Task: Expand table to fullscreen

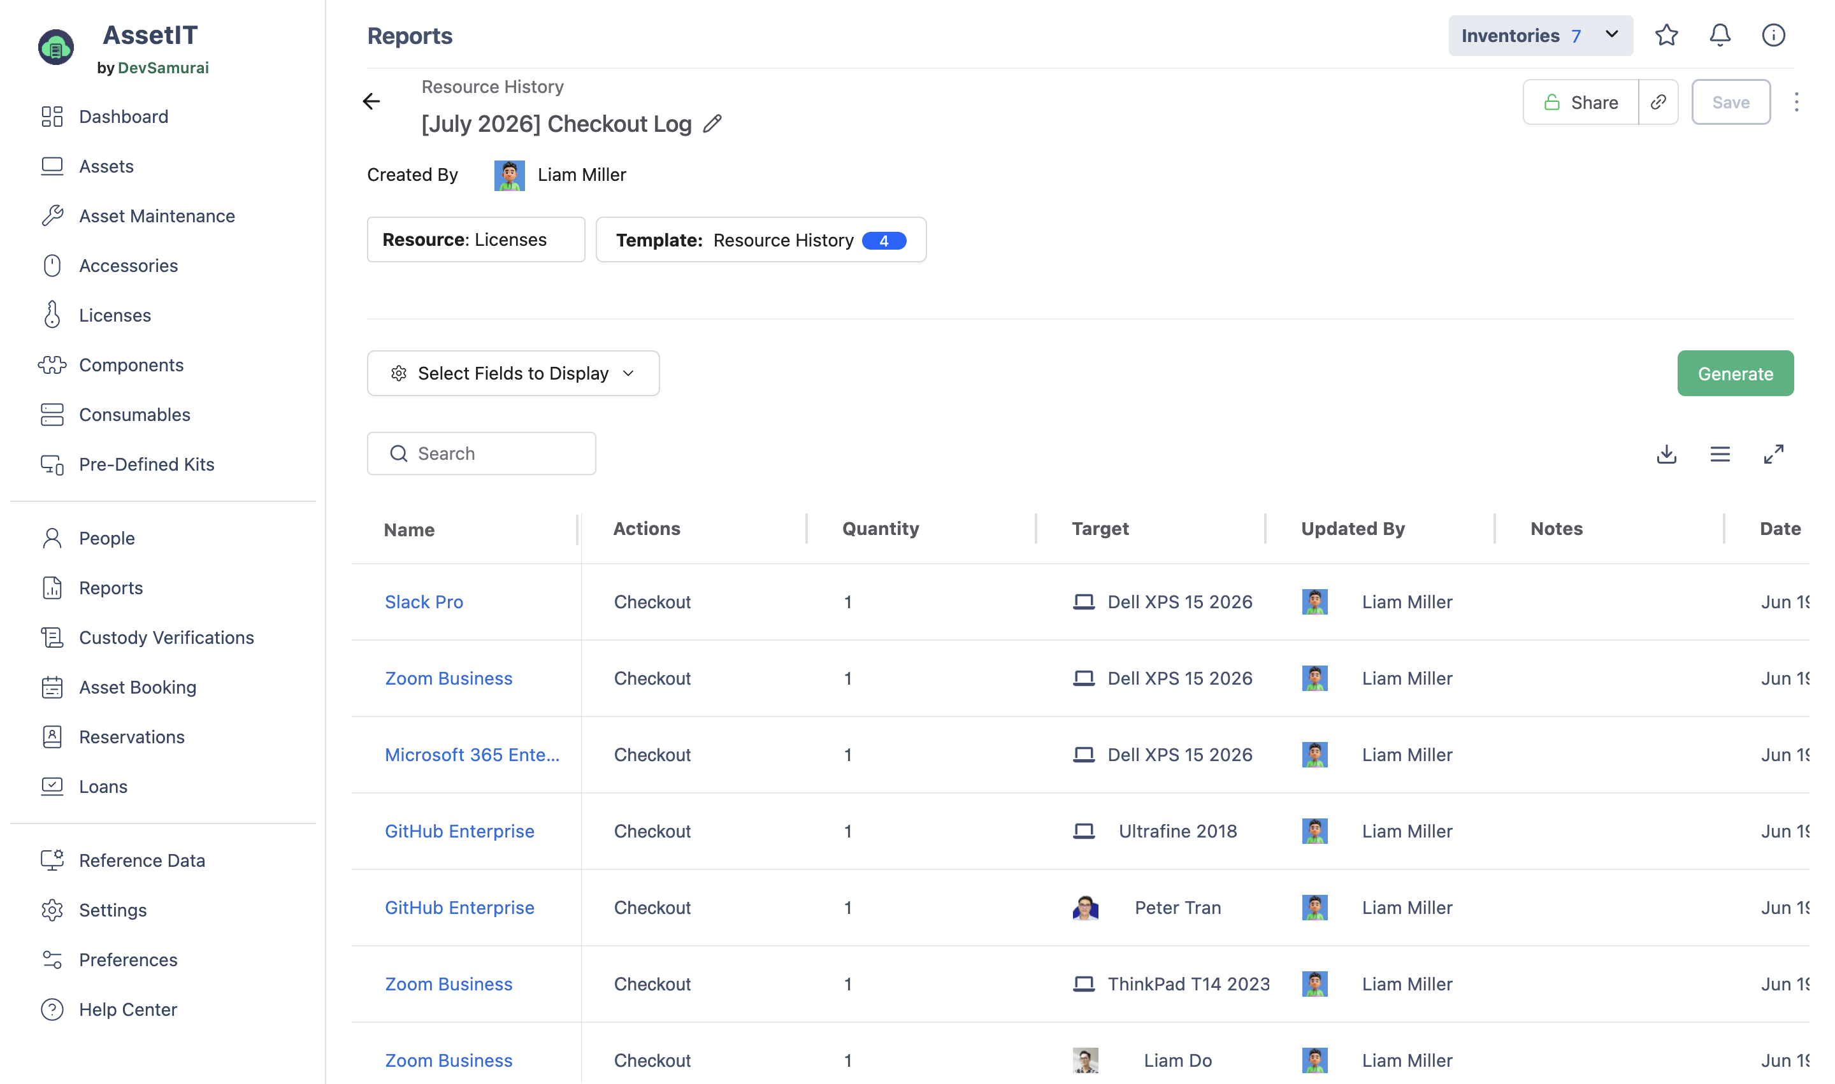Action: 1773,454
